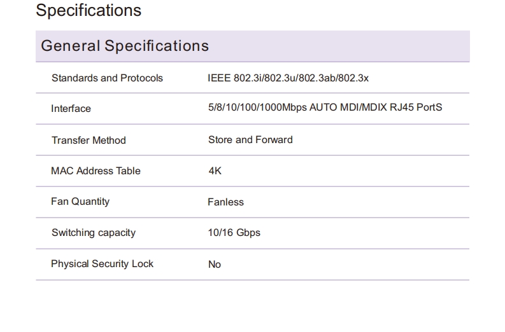Click the Physical Security Lock label

(x=102, y=264)
